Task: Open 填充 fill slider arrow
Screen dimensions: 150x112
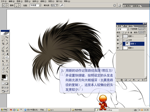Action: pyautogui.click(x=145, y=32)
